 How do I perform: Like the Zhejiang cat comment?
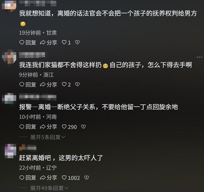point(66,84)
